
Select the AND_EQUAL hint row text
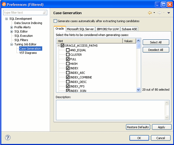tap(78, 50)
